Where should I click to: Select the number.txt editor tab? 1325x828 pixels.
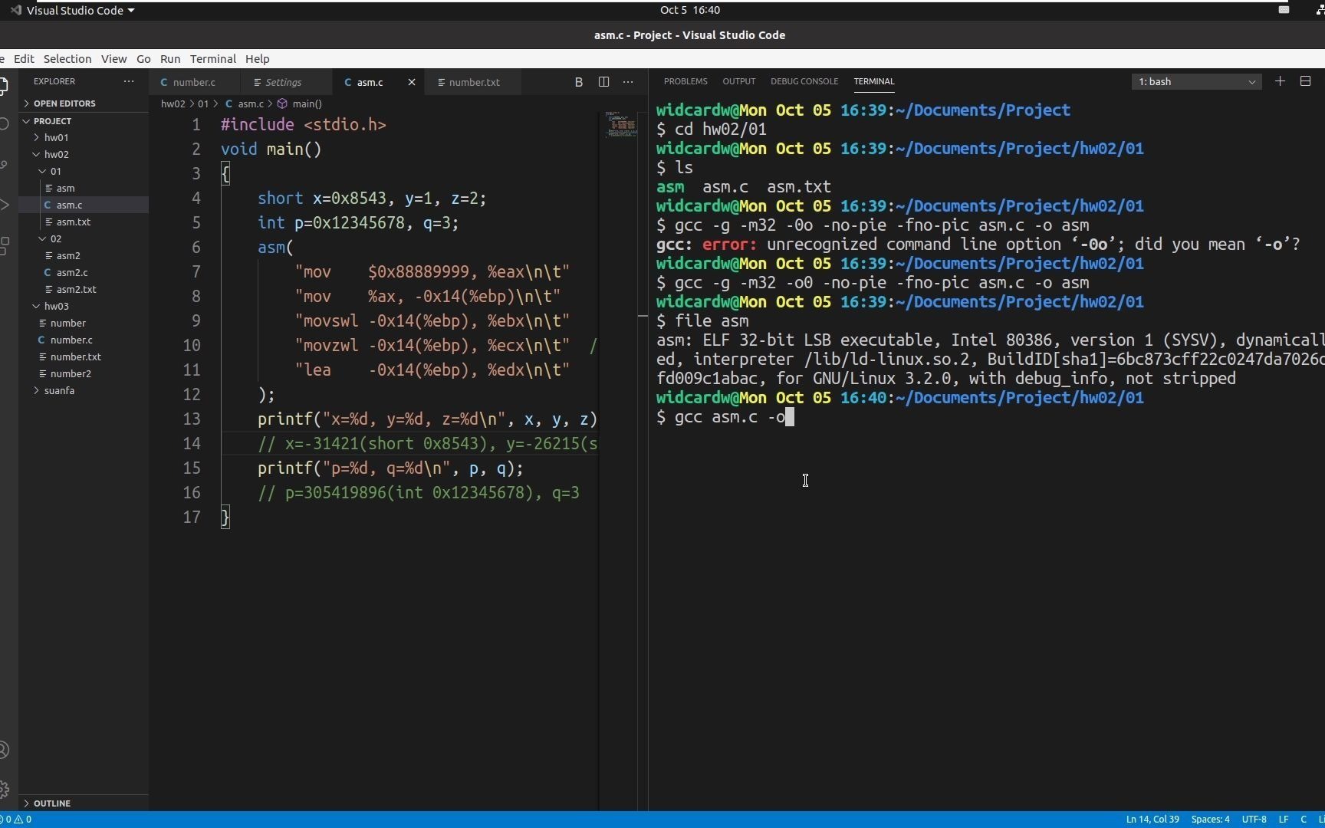pyautogui.click(x=475, y=82)
